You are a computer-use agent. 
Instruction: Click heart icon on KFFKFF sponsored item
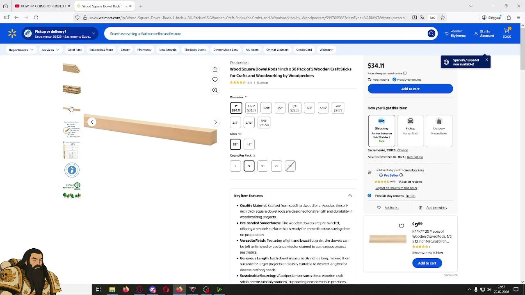[x=402, y=226]
